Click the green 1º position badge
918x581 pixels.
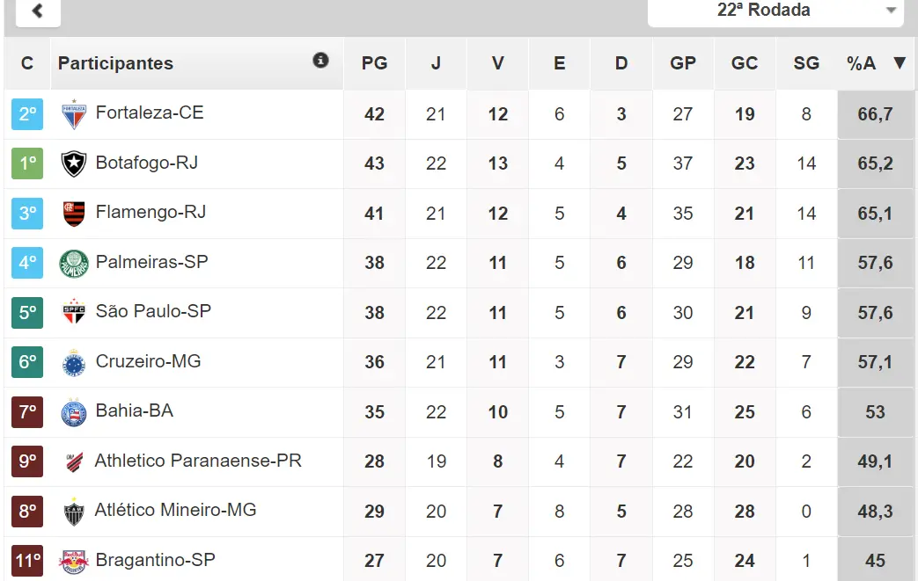27,163
